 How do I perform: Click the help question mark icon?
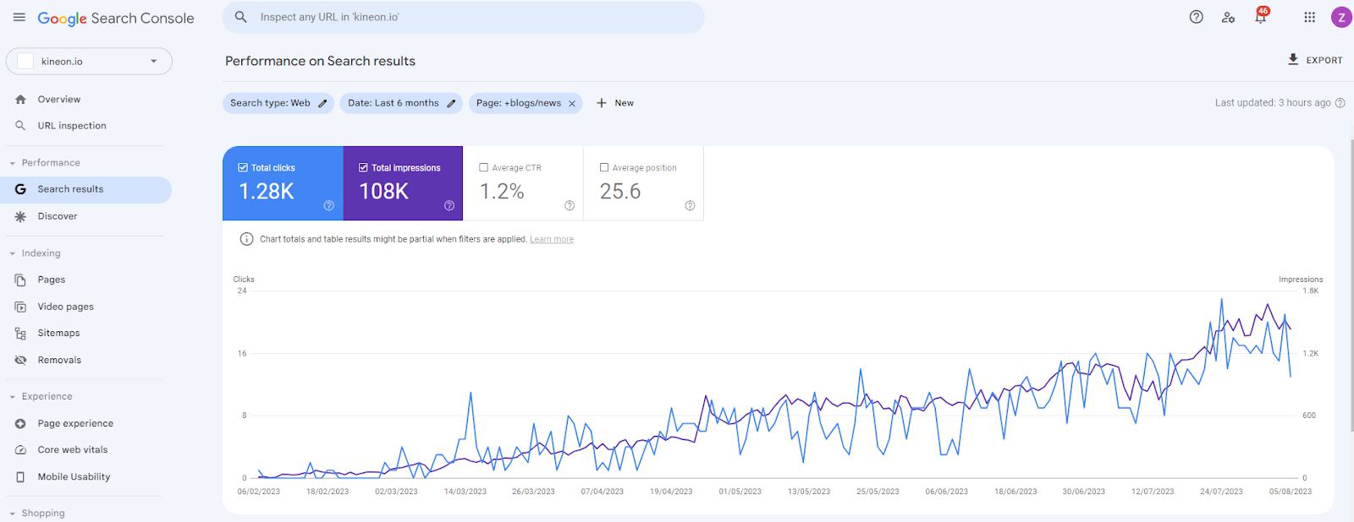tap(1196, 17)
